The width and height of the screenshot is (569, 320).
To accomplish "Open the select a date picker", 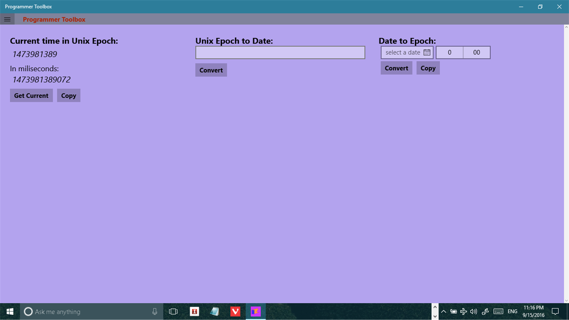I will coord(407,52).
